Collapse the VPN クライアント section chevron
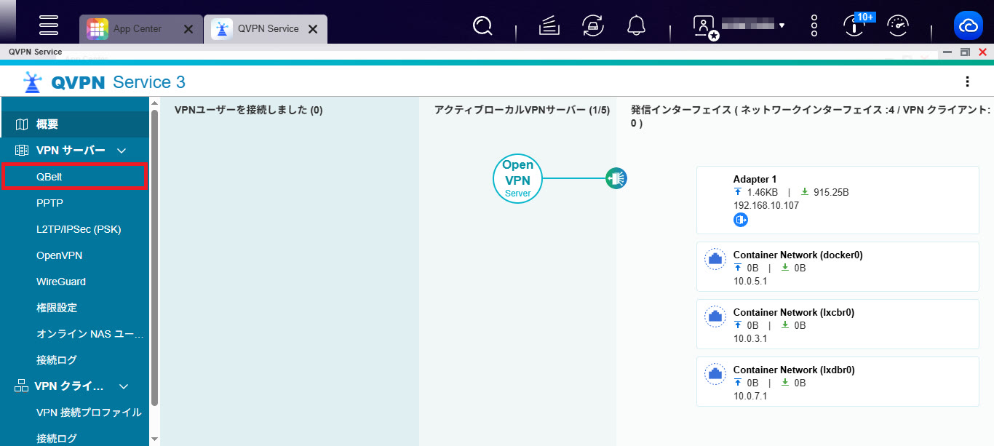The width and height of the screenshot is (994, 446). [124, 386]
